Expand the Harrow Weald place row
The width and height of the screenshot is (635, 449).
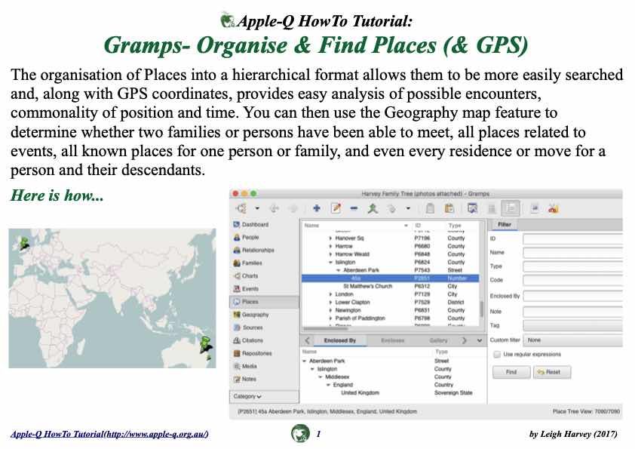[330, 254]
